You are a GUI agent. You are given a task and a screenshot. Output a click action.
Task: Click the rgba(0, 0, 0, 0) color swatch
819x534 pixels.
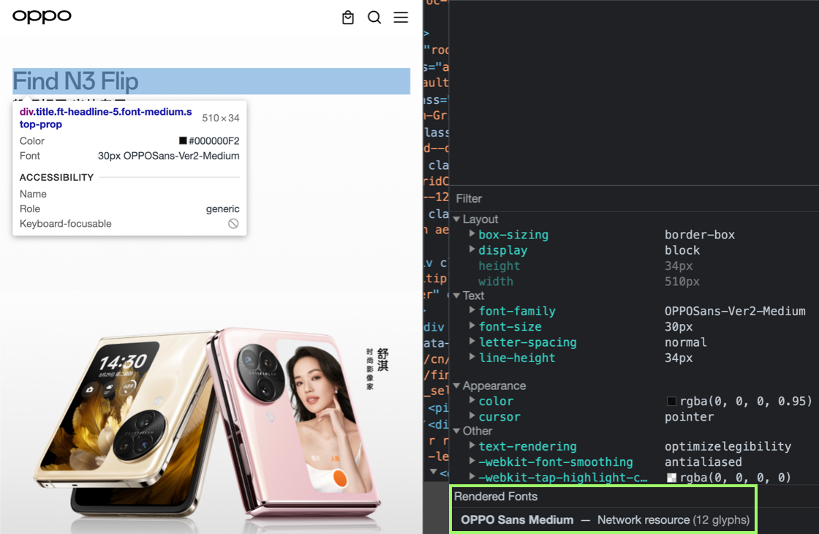click(x=672, y=478)
